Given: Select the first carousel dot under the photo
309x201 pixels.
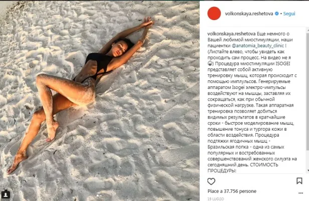Looking at the screenshot, I should coord(98,195).
